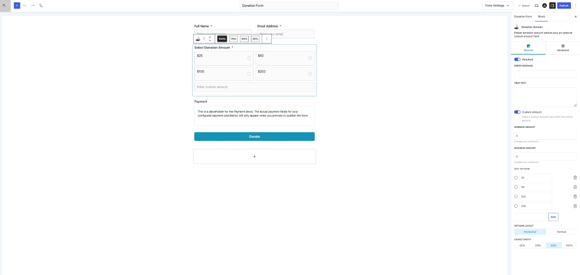580x275 pixels.
Task: Click the icon picker beside option 100
Action: coord(516,197)
